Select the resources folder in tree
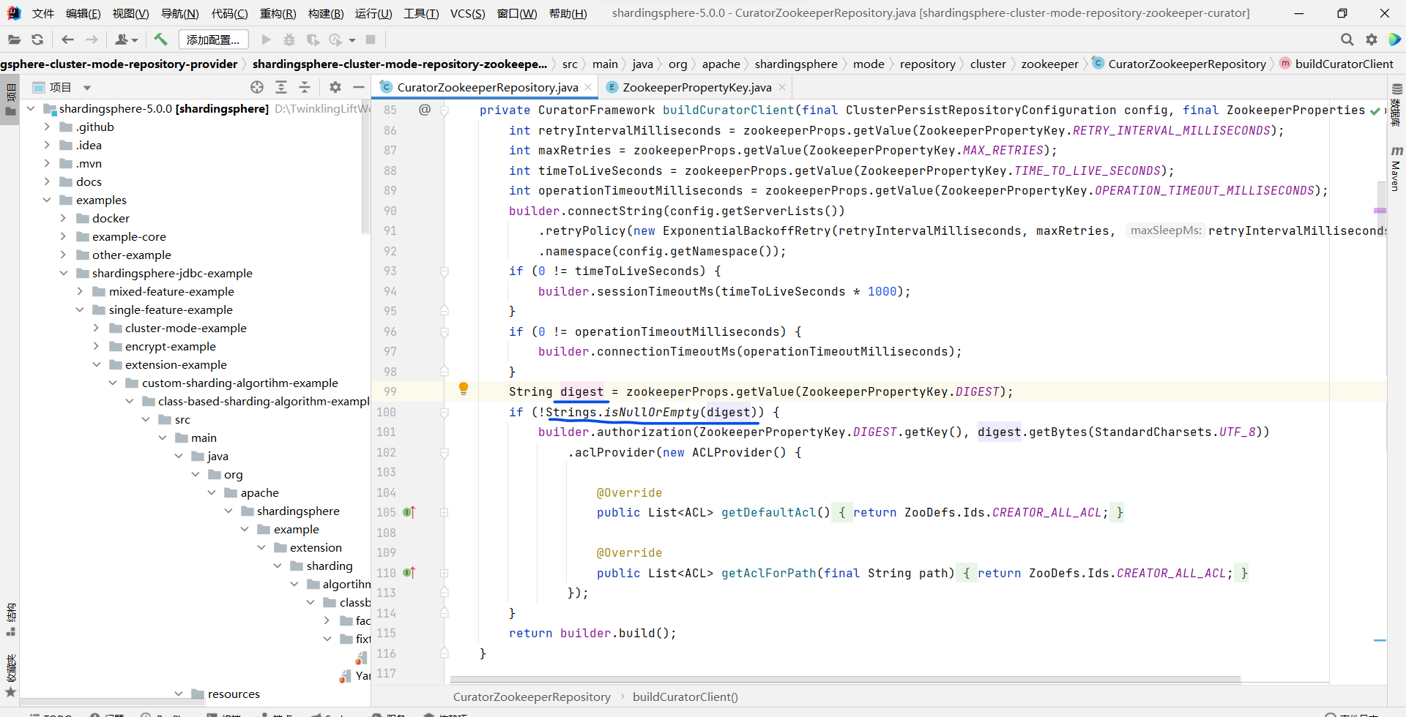 pyautogui.click(x=234, y=694)
